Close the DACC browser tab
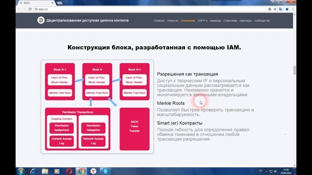Image resolution: width=312 pixels, height=175 pixels. pyautogui.click(x=52, y=3)
